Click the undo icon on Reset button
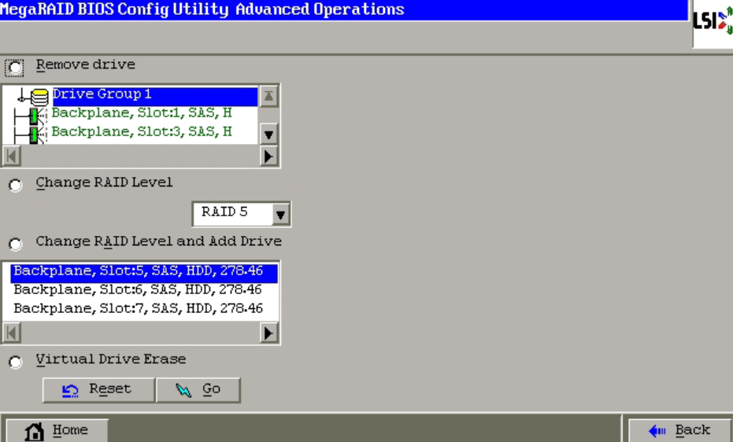The height and width of the screenshot is (442, 733). click(70, 390)
